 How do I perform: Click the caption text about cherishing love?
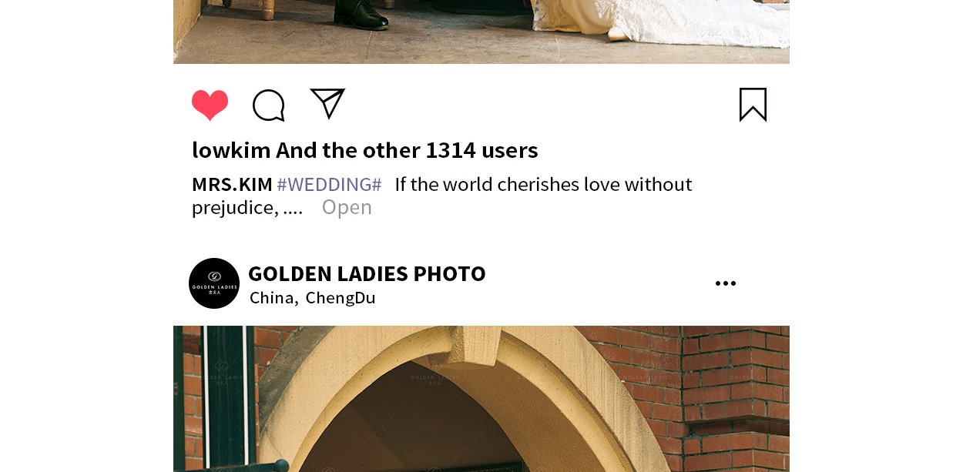[442, 196]
